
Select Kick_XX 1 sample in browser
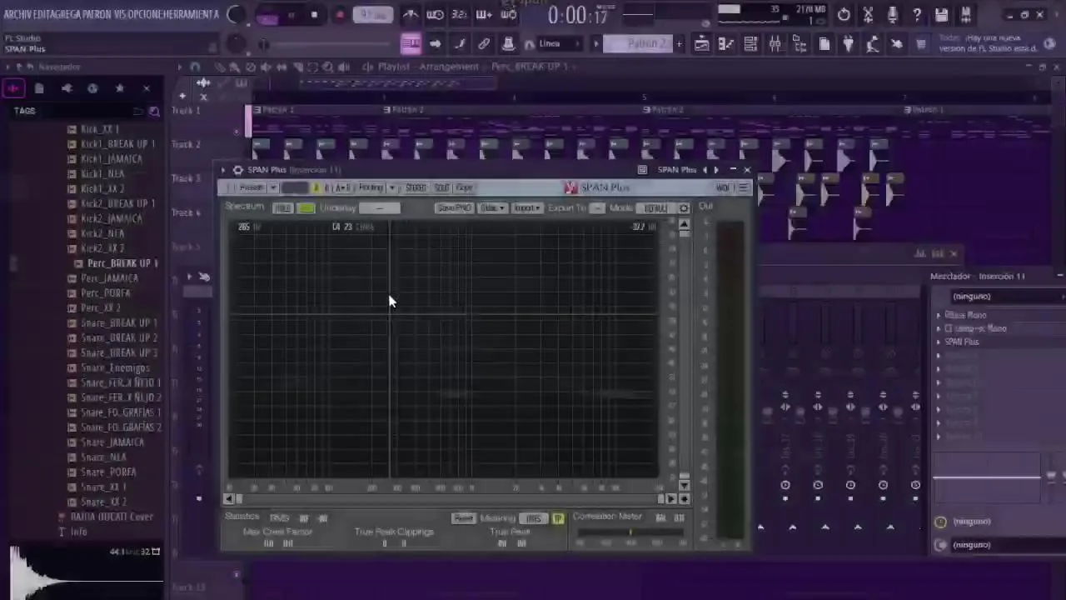click(100, 129)
